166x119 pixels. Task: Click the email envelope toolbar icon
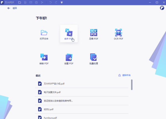coord(31,2)
